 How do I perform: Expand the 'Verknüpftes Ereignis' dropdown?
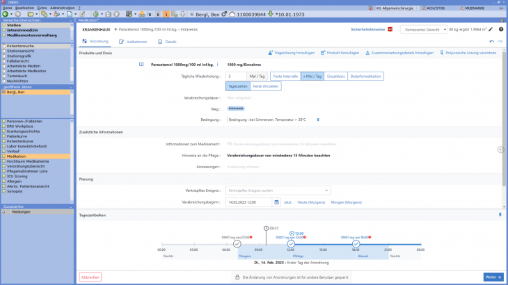(x=326, y=190)
